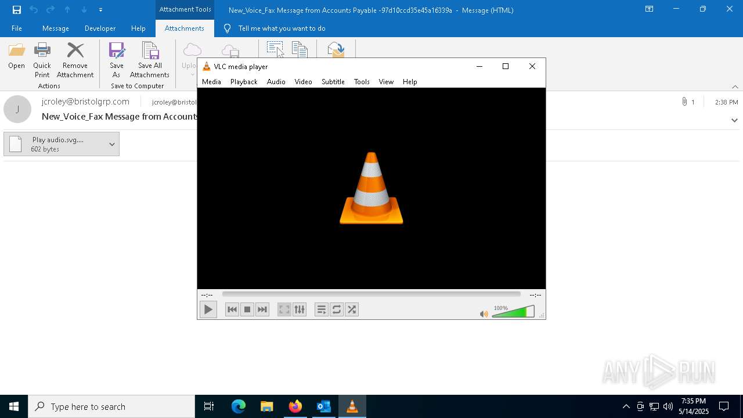Click VLC icon on the taskbar

point(352,406)
